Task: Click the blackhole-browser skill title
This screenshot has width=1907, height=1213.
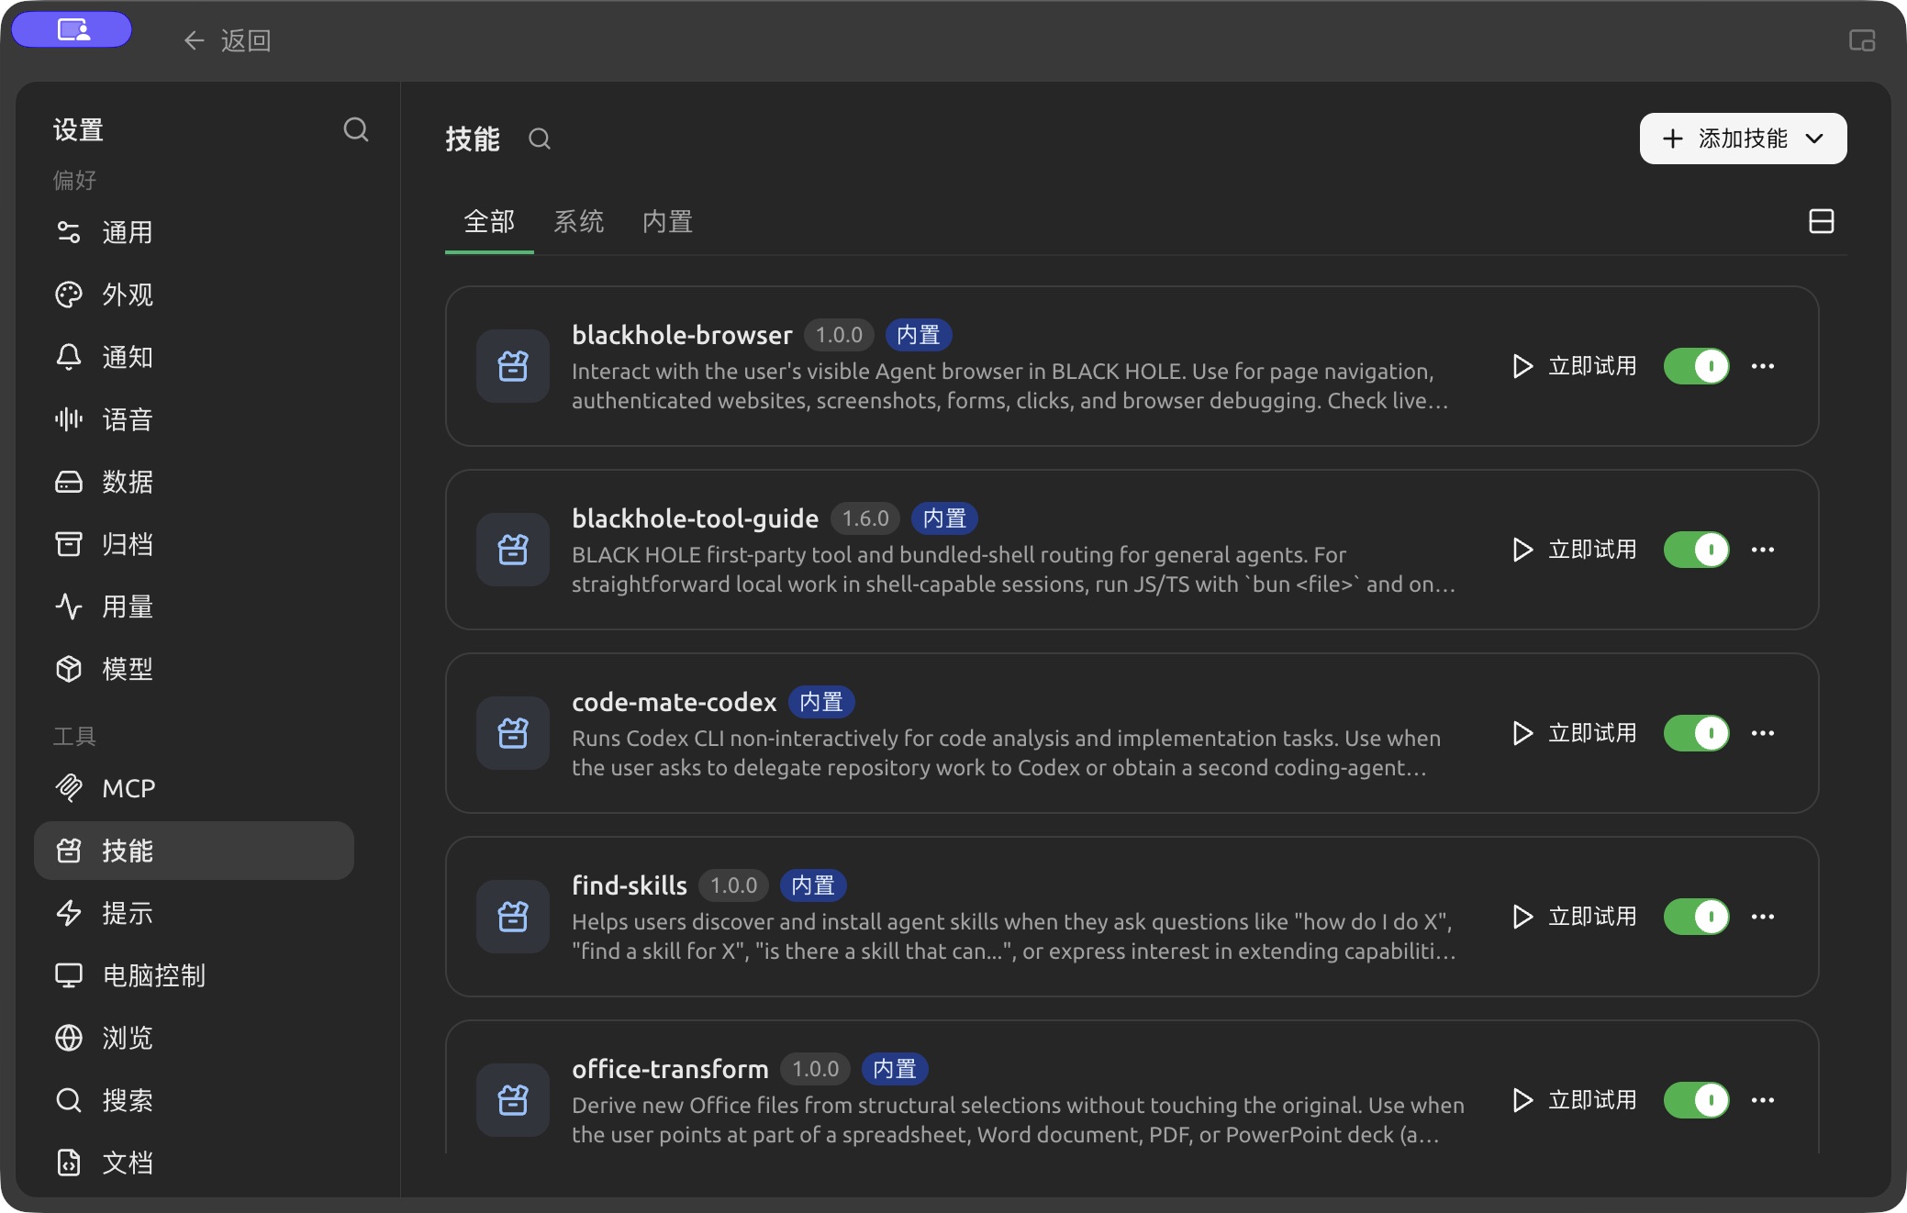Action: [682, 335]
